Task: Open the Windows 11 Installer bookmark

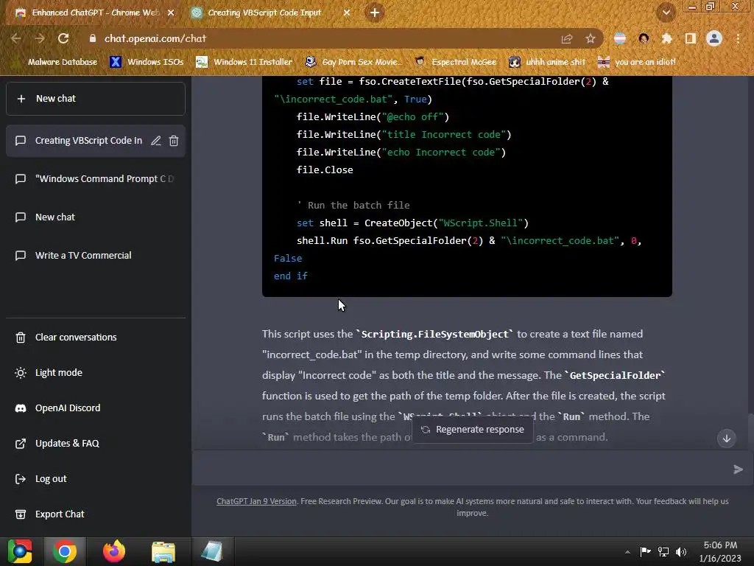Action: [244, 62]
